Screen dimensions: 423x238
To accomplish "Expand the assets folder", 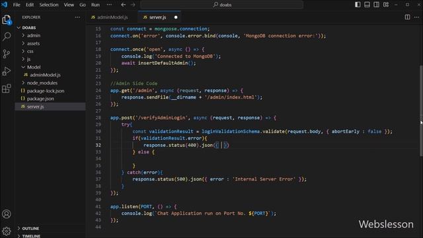I will (50, 43).
